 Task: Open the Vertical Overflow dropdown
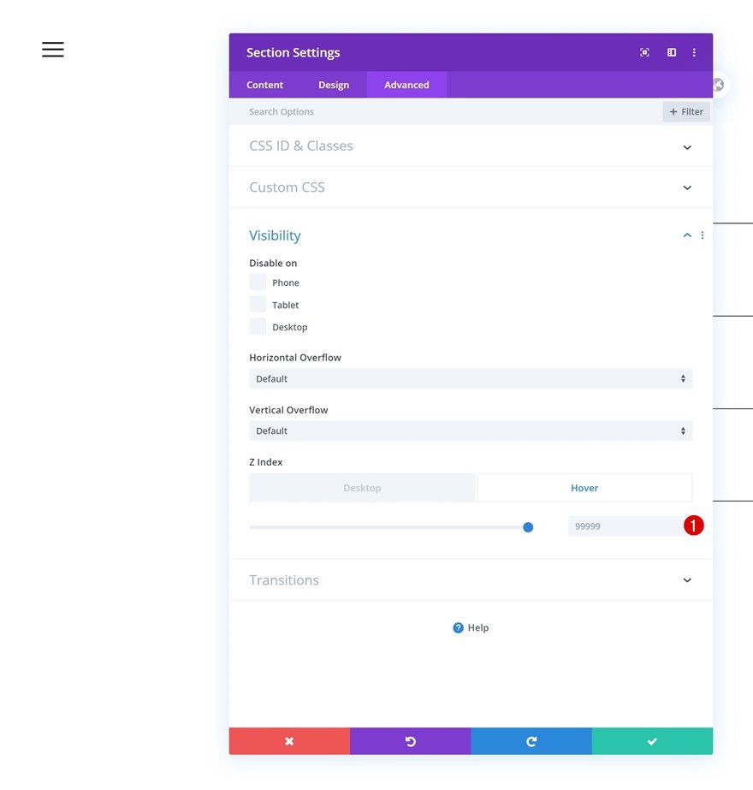click(471, 431)
